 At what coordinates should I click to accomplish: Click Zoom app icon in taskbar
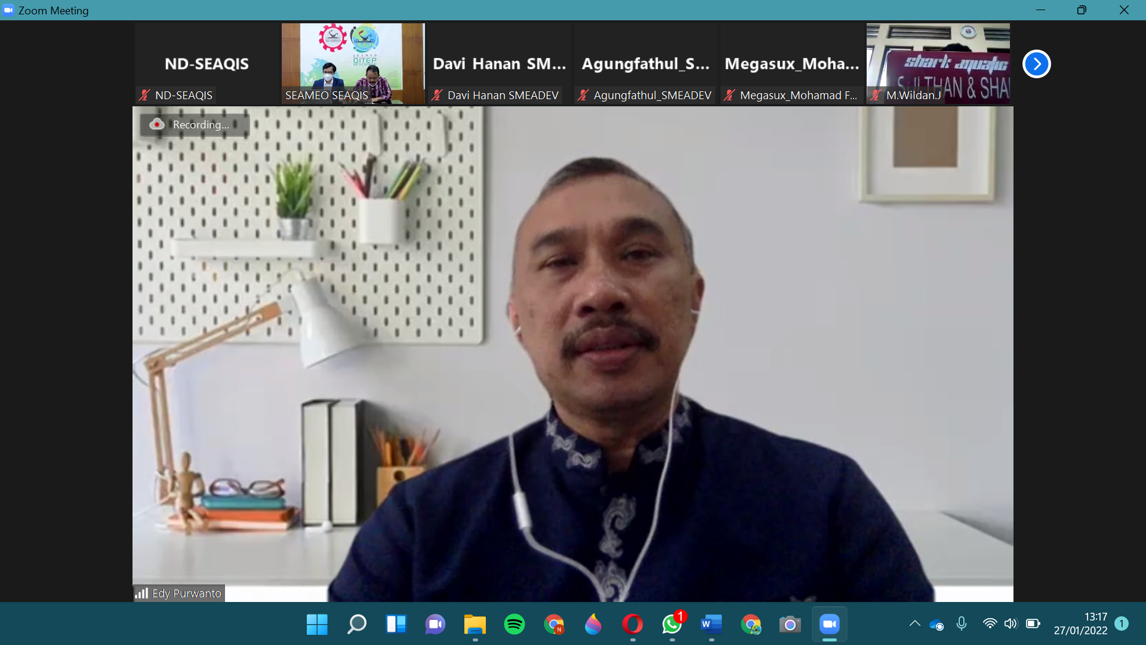click(829, 625)
